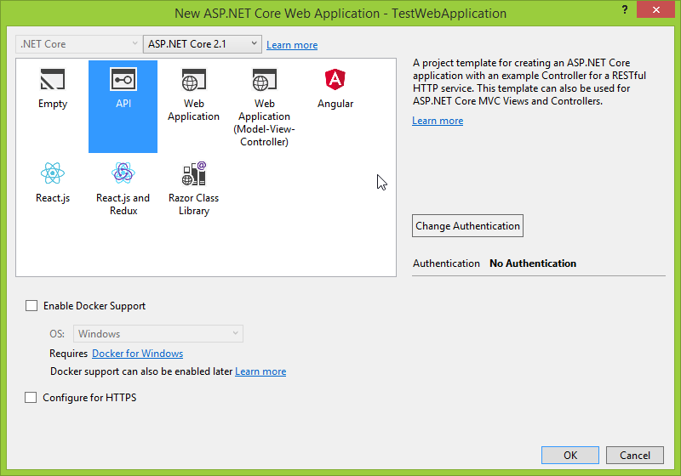Enable Docker Support checkbox
The image size is (681, 476).
31,306
